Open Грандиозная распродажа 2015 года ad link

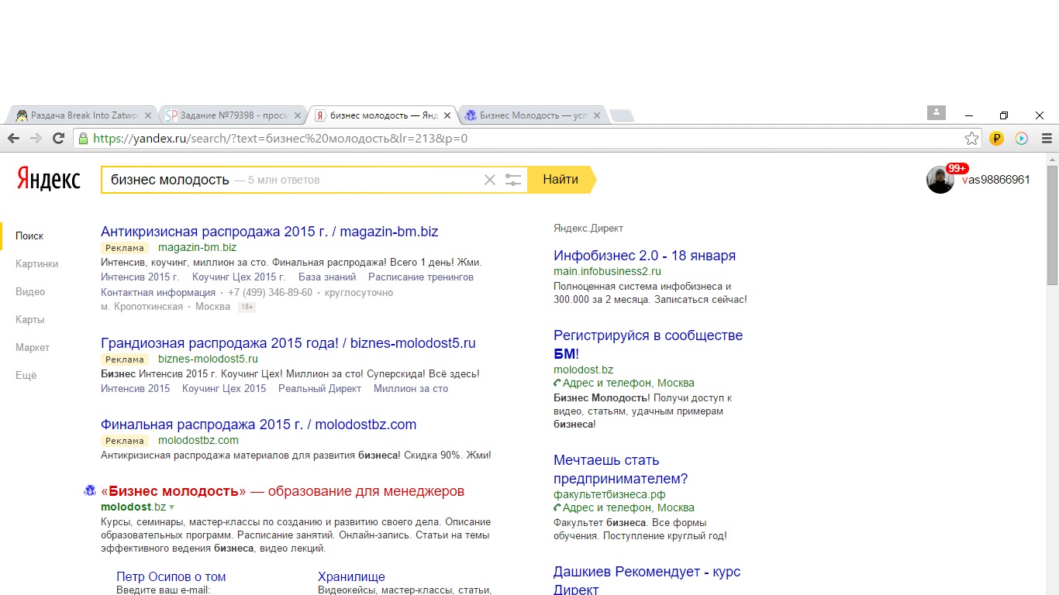(x=288, y=343)
